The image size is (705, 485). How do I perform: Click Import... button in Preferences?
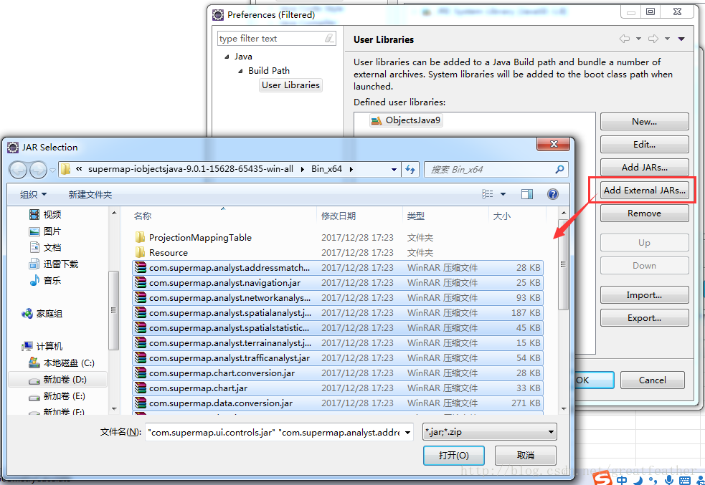click(644, 295)
